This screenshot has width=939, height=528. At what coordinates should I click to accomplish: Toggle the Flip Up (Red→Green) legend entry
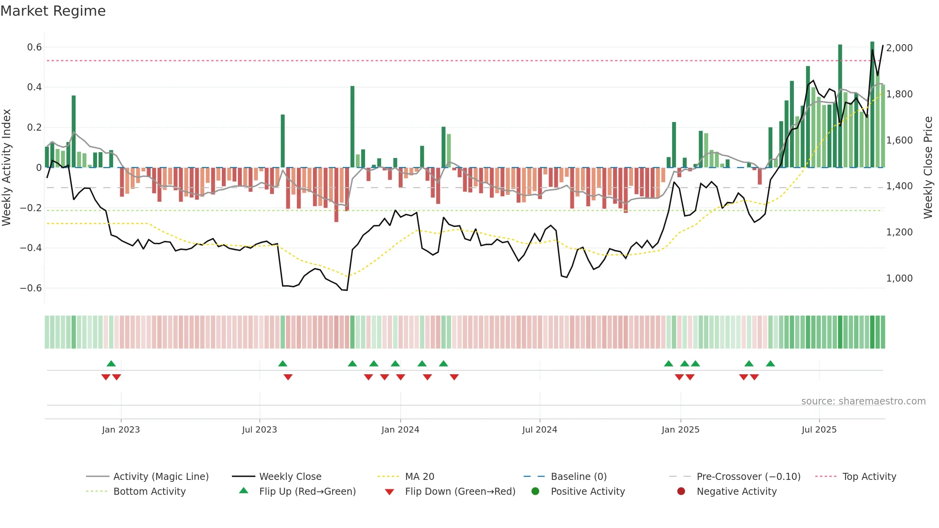pyautogui.click(x=297, y=491)
